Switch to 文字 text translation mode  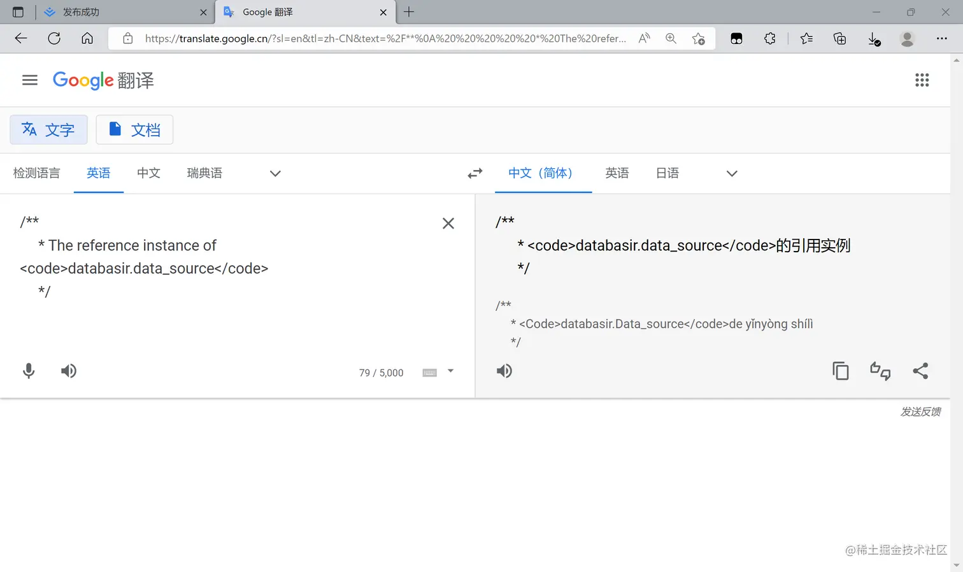click(x=48, y=130)
